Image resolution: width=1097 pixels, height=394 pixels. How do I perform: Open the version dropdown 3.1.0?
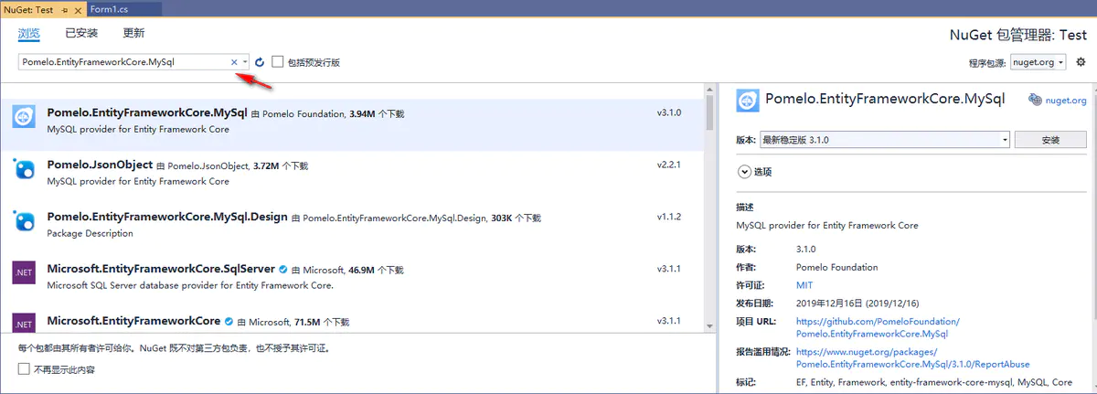[x=885, y=140]
